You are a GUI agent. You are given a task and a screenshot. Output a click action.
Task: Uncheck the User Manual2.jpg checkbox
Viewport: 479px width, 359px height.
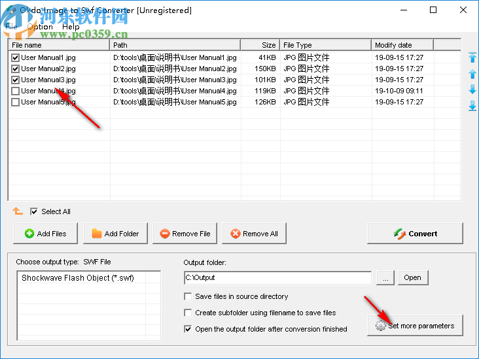coord(15,69)
